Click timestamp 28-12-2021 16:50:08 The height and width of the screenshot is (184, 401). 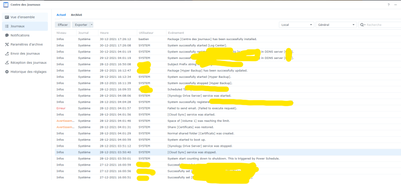coord(115,64)
